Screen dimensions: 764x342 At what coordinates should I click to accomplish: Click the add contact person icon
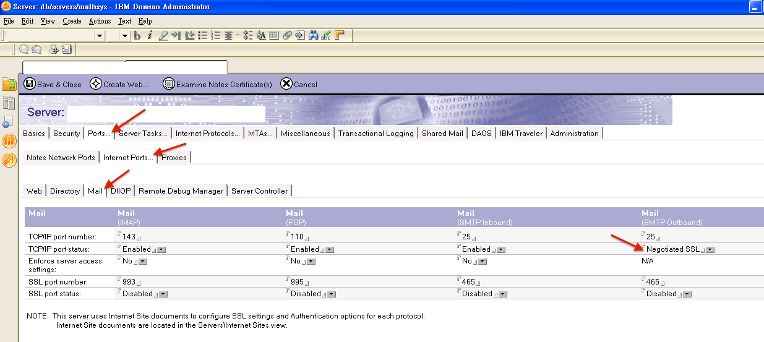(x=54, y=49)
